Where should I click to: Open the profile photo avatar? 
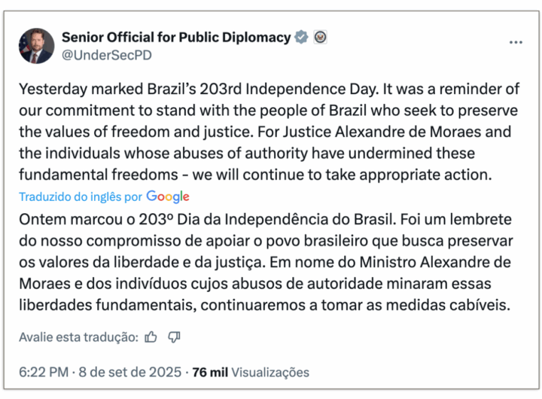click(x=37, y=46)
